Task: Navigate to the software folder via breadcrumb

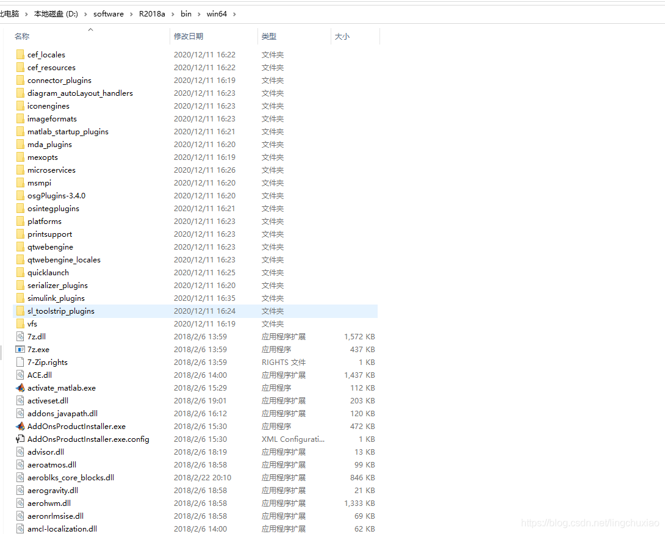Action: click(109, 13)
